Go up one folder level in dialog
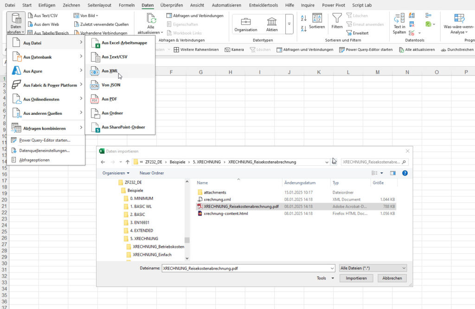This screenshot has width=475, height=309. click(128, 162)
